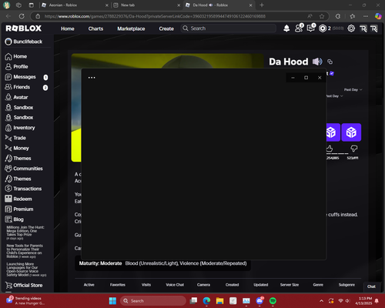
Task: Open the Robux balance icon
Action: tap(323, 28)
